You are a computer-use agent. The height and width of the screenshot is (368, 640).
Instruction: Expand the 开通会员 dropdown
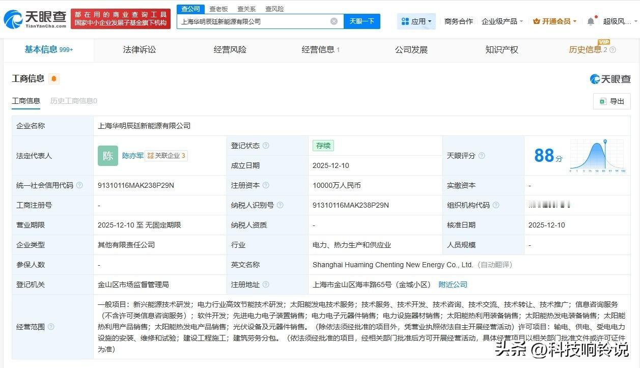click(555, 21)
